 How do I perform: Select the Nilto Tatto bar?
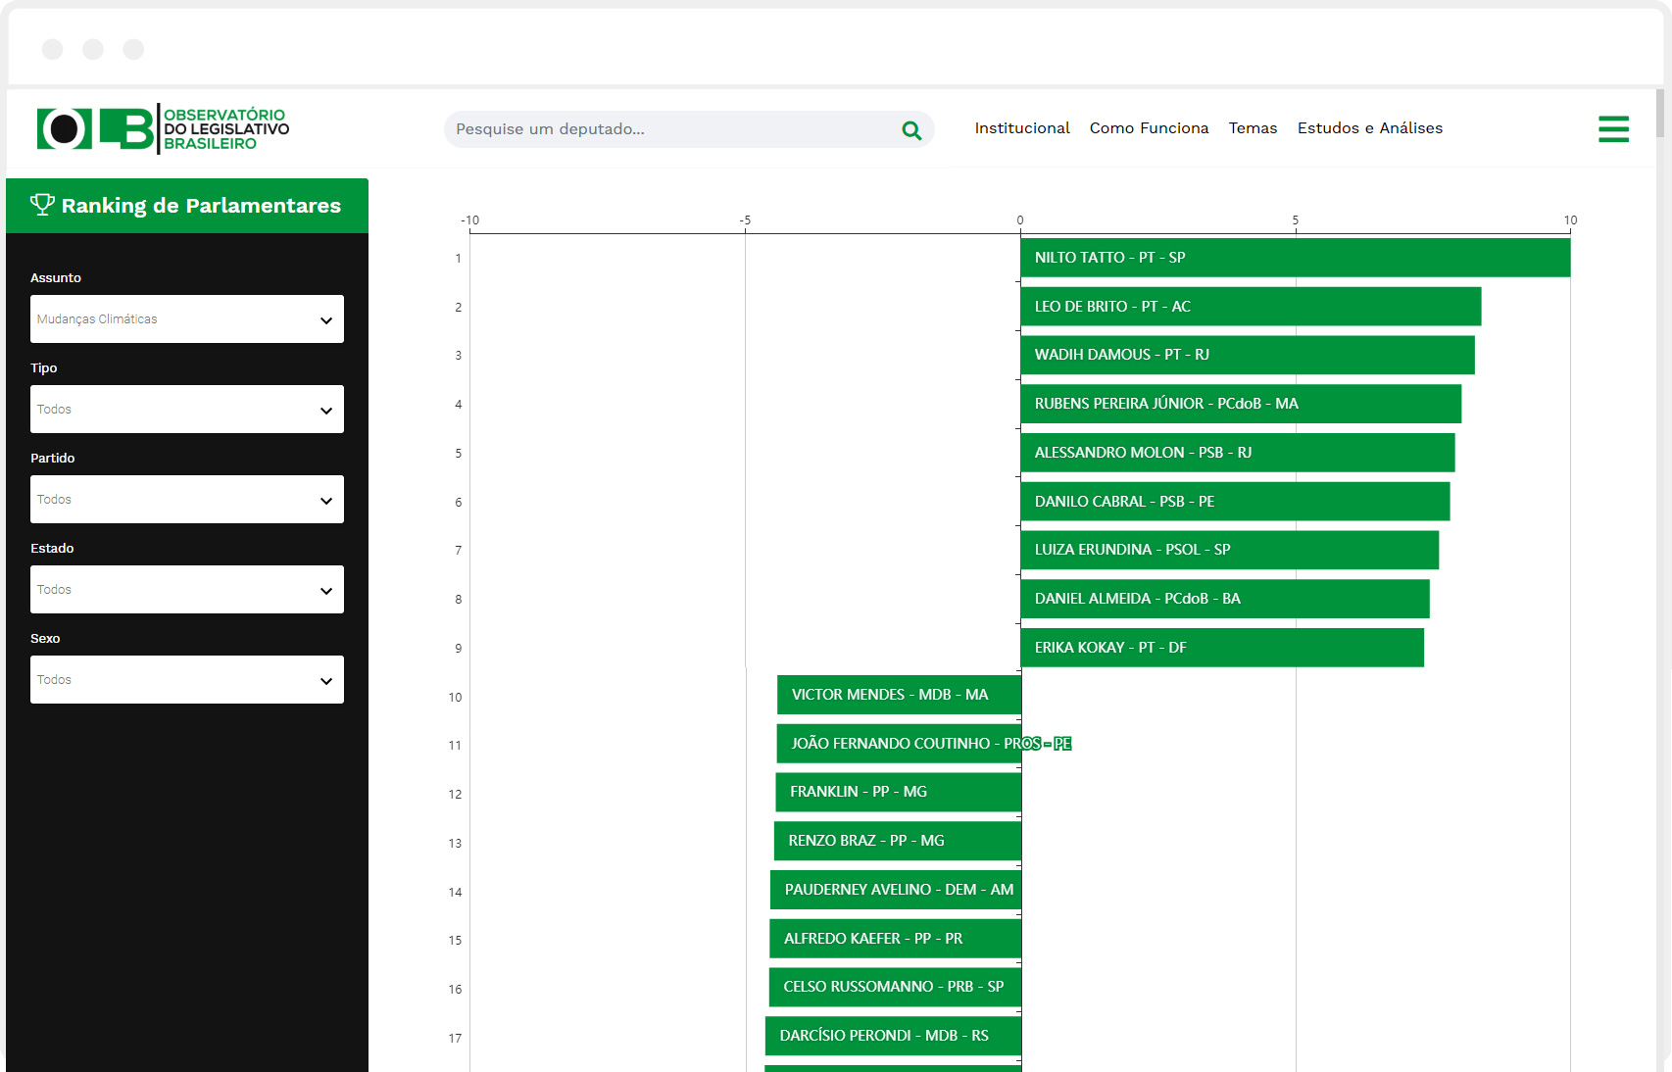(1294, 258)
